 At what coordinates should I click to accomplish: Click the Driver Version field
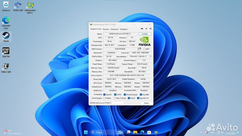[x=127, y=76]
